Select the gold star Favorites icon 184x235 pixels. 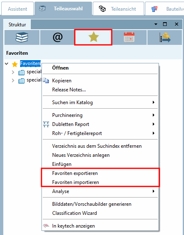click(93, 37)
